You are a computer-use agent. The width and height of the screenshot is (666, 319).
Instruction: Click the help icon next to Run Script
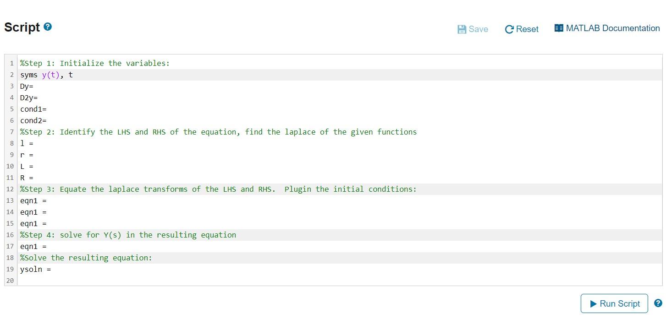tap(658, 303)
